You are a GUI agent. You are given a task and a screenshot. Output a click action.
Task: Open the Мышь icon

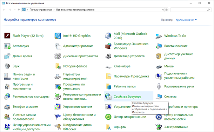[159, 67]
